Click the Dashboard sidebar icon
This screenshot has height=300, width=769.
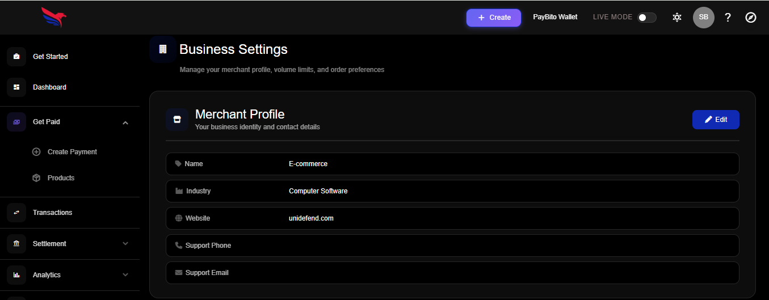point(16,87)
